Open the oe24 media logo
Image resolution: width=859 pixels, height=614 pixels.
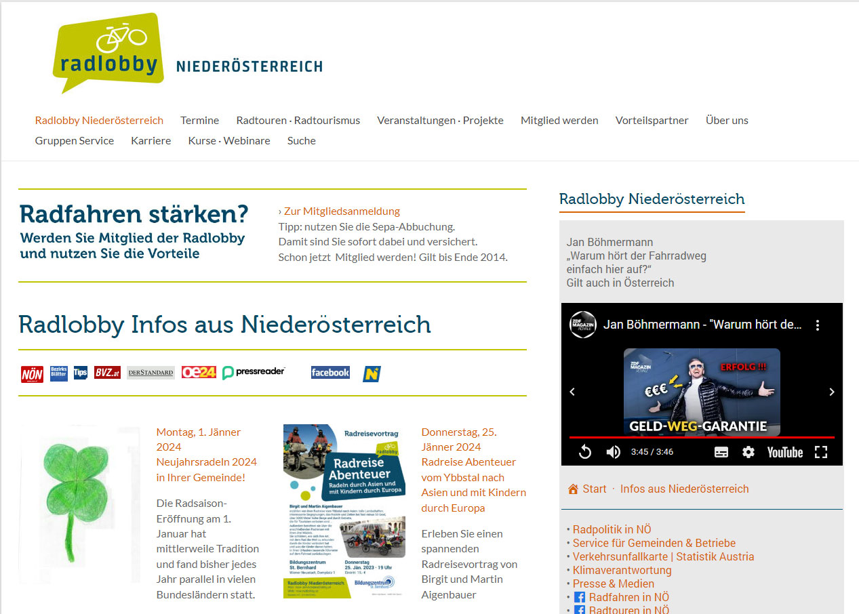click(x=199, y=372)
